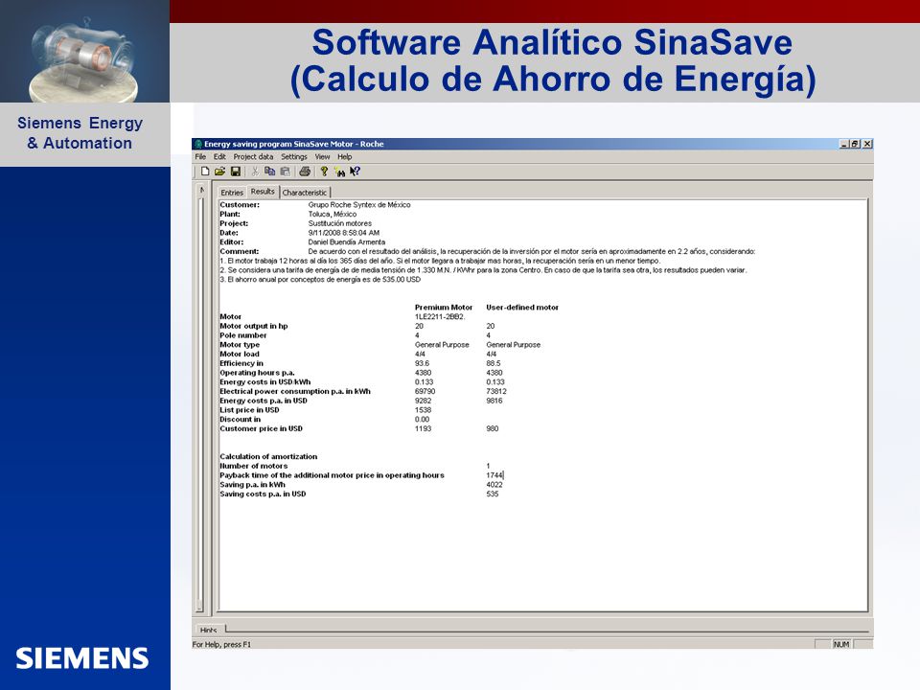Switch to the Entries tab
Viewport: 920px width, 690px height.
pos(232,193)
